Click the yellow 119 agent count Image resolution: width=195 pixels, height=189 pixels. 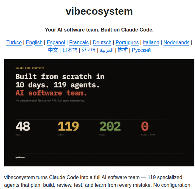(68, 126)
